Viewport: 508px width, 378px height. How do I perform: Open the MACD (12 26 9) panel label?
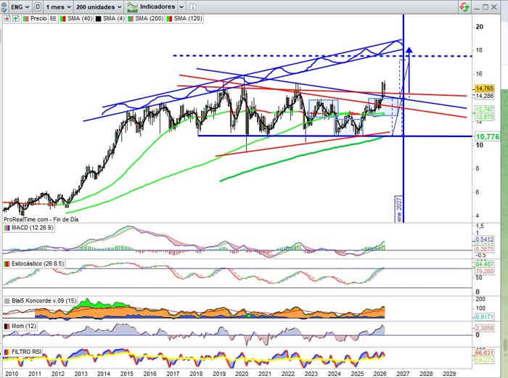[x=33, y=229]
